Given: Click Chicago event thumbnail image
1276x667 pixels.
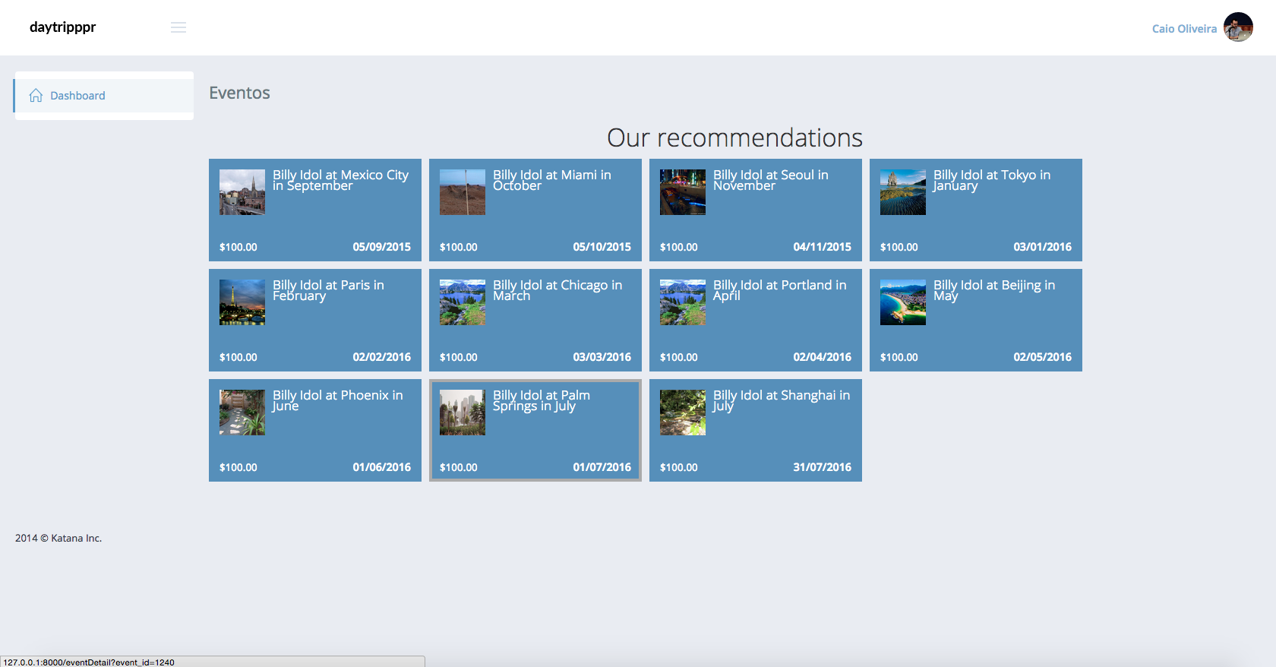Looking at the screenshot, I should pos(463,302).
